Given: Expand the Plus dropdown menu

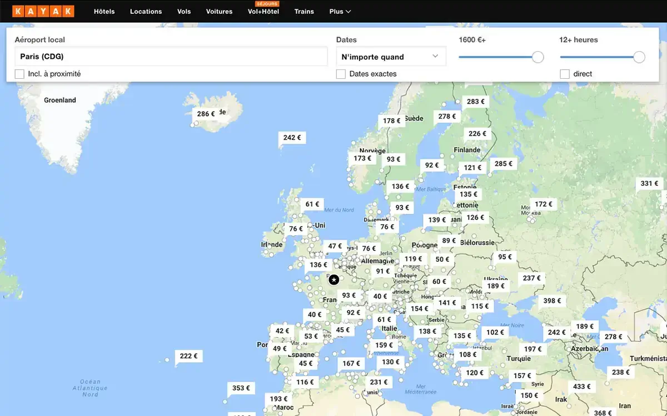Looking at the screenshot, I should point(340,12).
